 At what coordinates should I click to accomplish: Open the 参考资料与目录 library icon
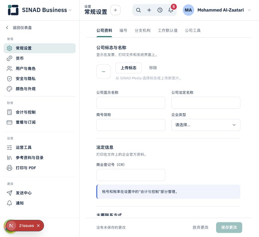9,158
